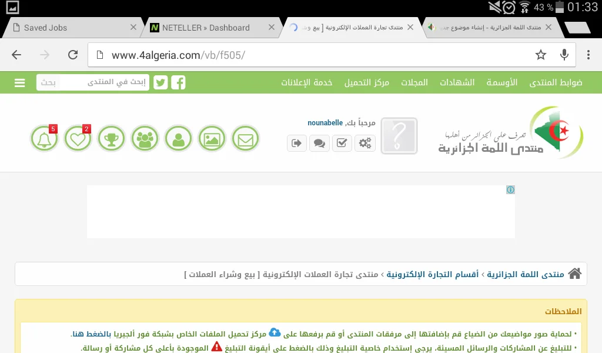Viewport: 602px width, 353px height.
Task: Open أقسام التجارة الإلكترونية breadcrumb link
Action: pyautogui.click(x=432, y=274)
